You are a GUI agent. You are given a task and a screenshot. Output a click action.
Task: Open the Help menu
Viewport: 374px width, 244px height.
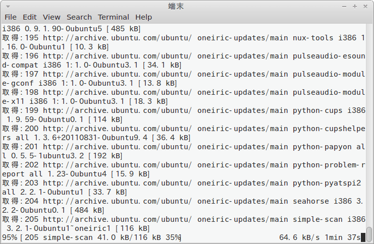(x=143, y=17)
